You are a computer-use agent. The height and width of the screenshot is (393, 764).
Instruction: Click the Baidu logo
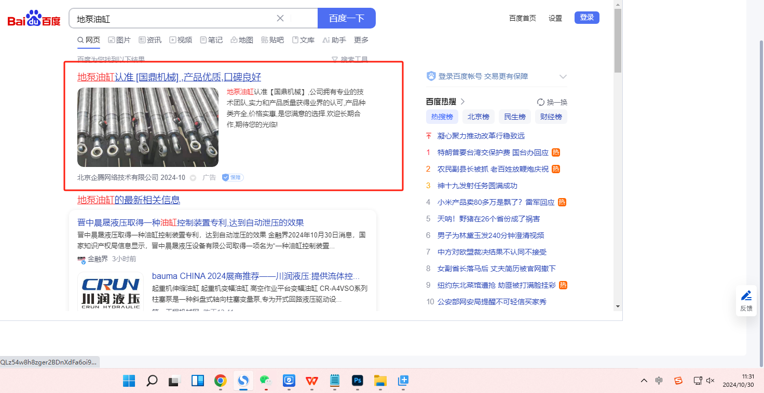pyautogui.click(x=34, y=19)
